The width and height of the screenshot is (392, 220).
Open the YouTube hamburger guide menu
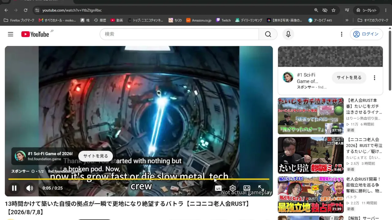click(x=10, y=34)
